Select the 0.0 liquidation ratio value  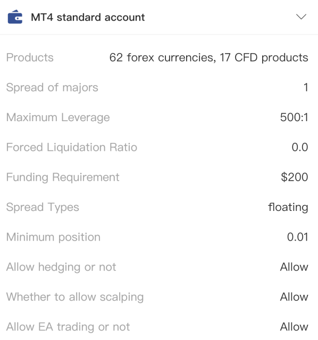click(300, 148)
